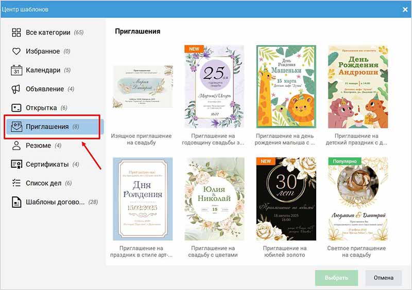Click the heart icon for Избранное
Screen dimensions: 412x290
click(x=16, y=51)
